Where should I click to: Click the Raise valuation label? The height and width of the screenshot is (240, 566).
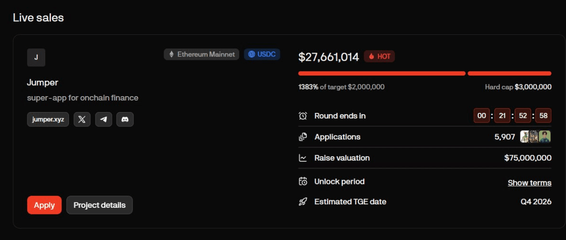coord(342,158)
